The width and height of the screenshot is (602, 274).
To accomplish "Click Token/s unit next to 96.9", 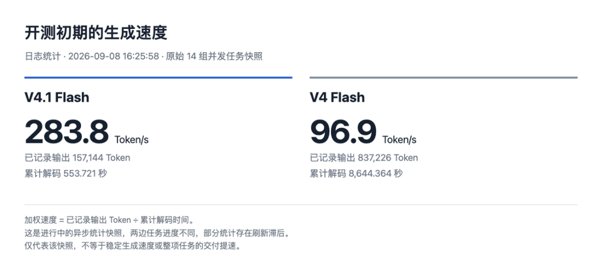I will 399,140.
